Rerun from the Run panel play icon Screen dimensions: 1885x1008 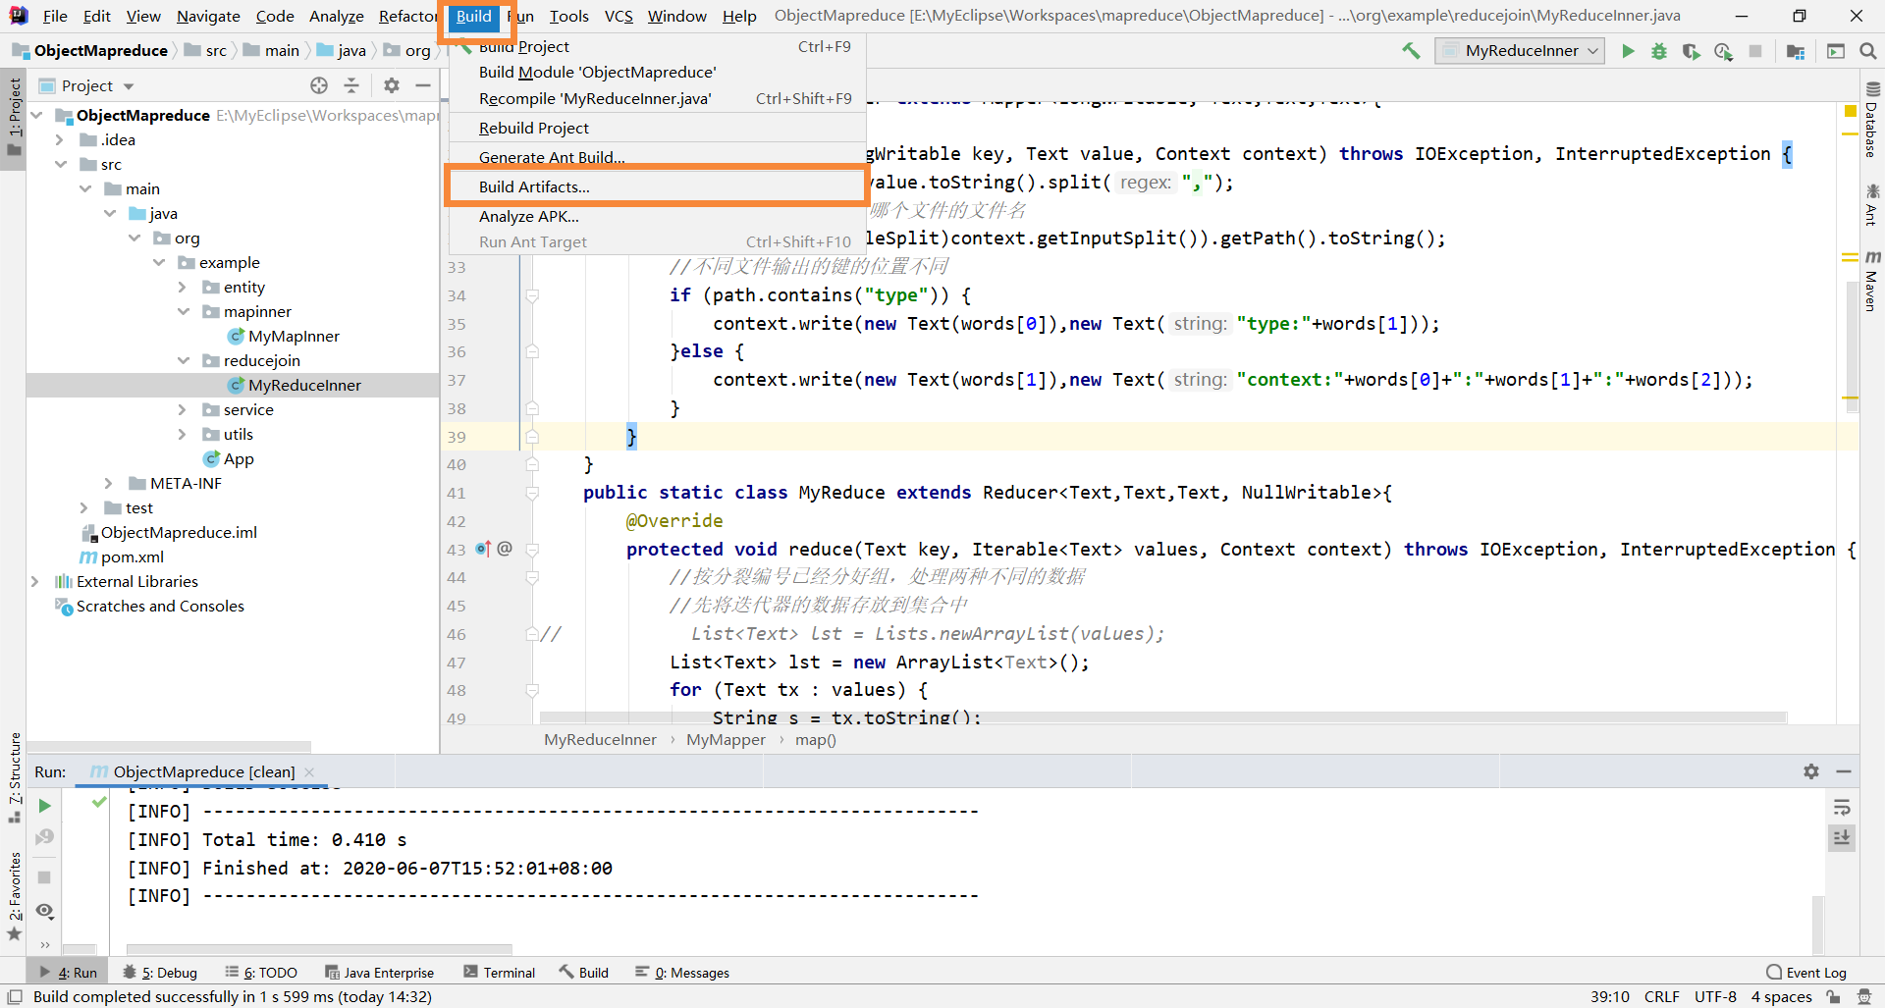pos(44,806)
